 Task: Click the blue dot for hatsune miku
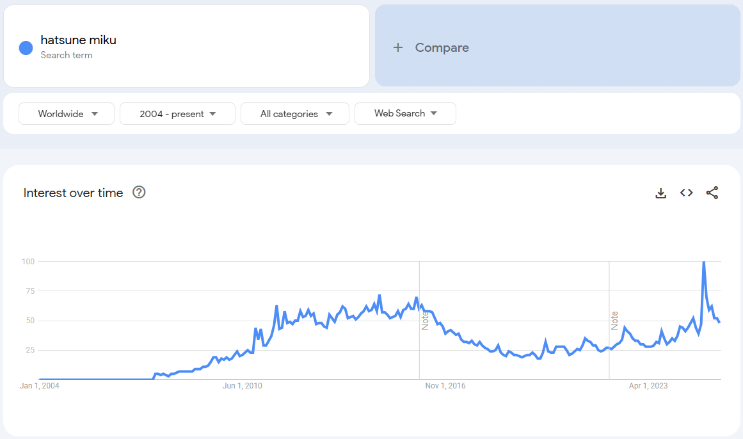click(x=26, y=48)
